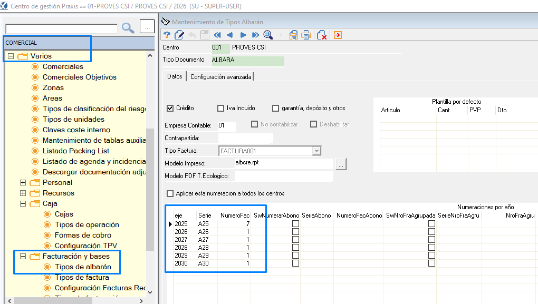The image size is (538, 304).
Task: Open Configuración TPV in the tree
Action: click(86, 246)
